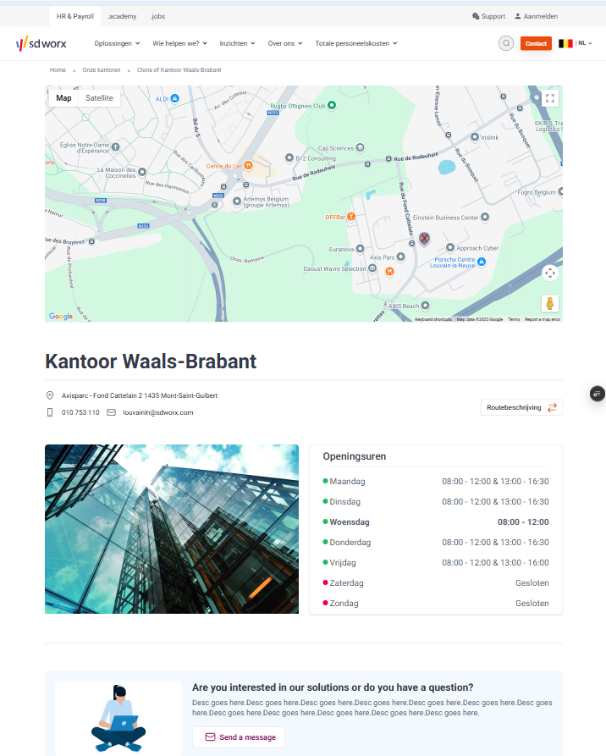Open the Support link
This screenshot has width=606, height=756.
click(x=488, y=16)
